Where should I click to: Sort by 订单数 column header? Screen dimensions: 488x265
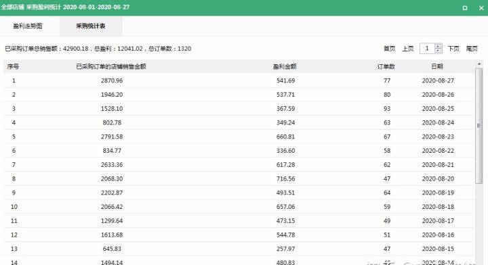coord(386,66)
